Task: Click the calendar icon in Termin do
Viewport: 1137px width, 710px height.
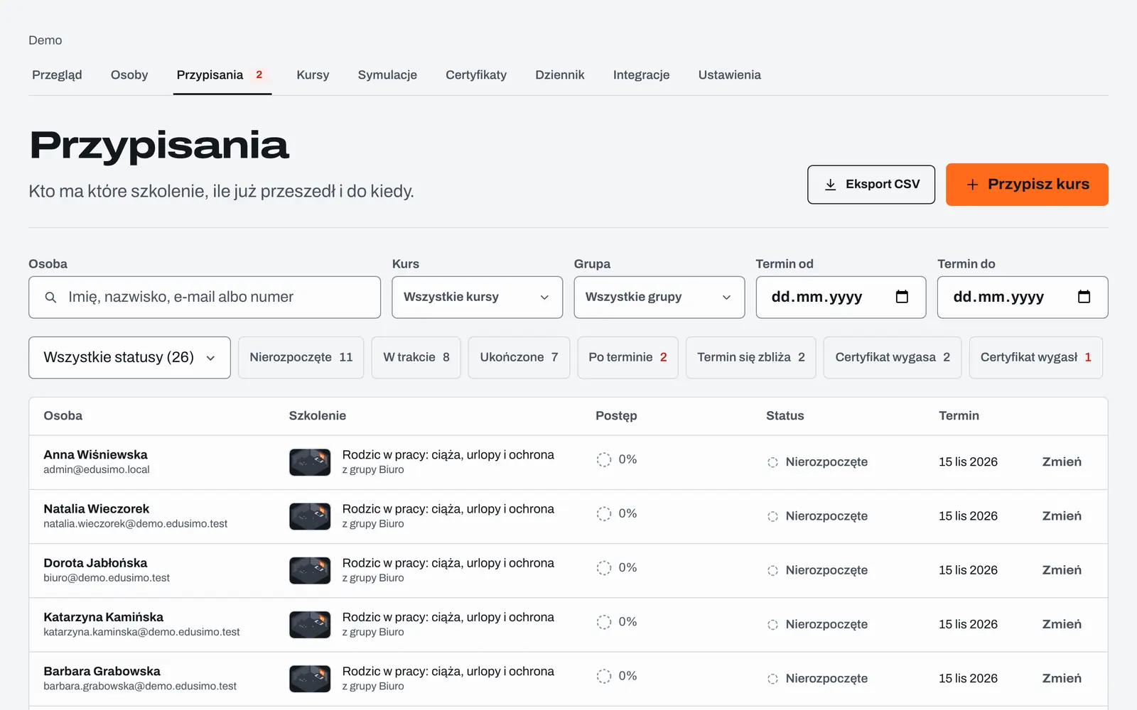Action: (x=1084, y=297)
